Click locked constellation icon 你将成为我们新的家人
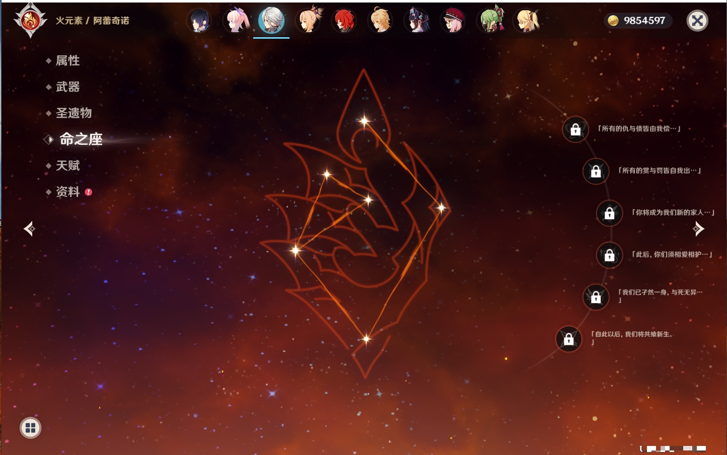The height and width of the screenshot is (455, 727). coord(609,213)
